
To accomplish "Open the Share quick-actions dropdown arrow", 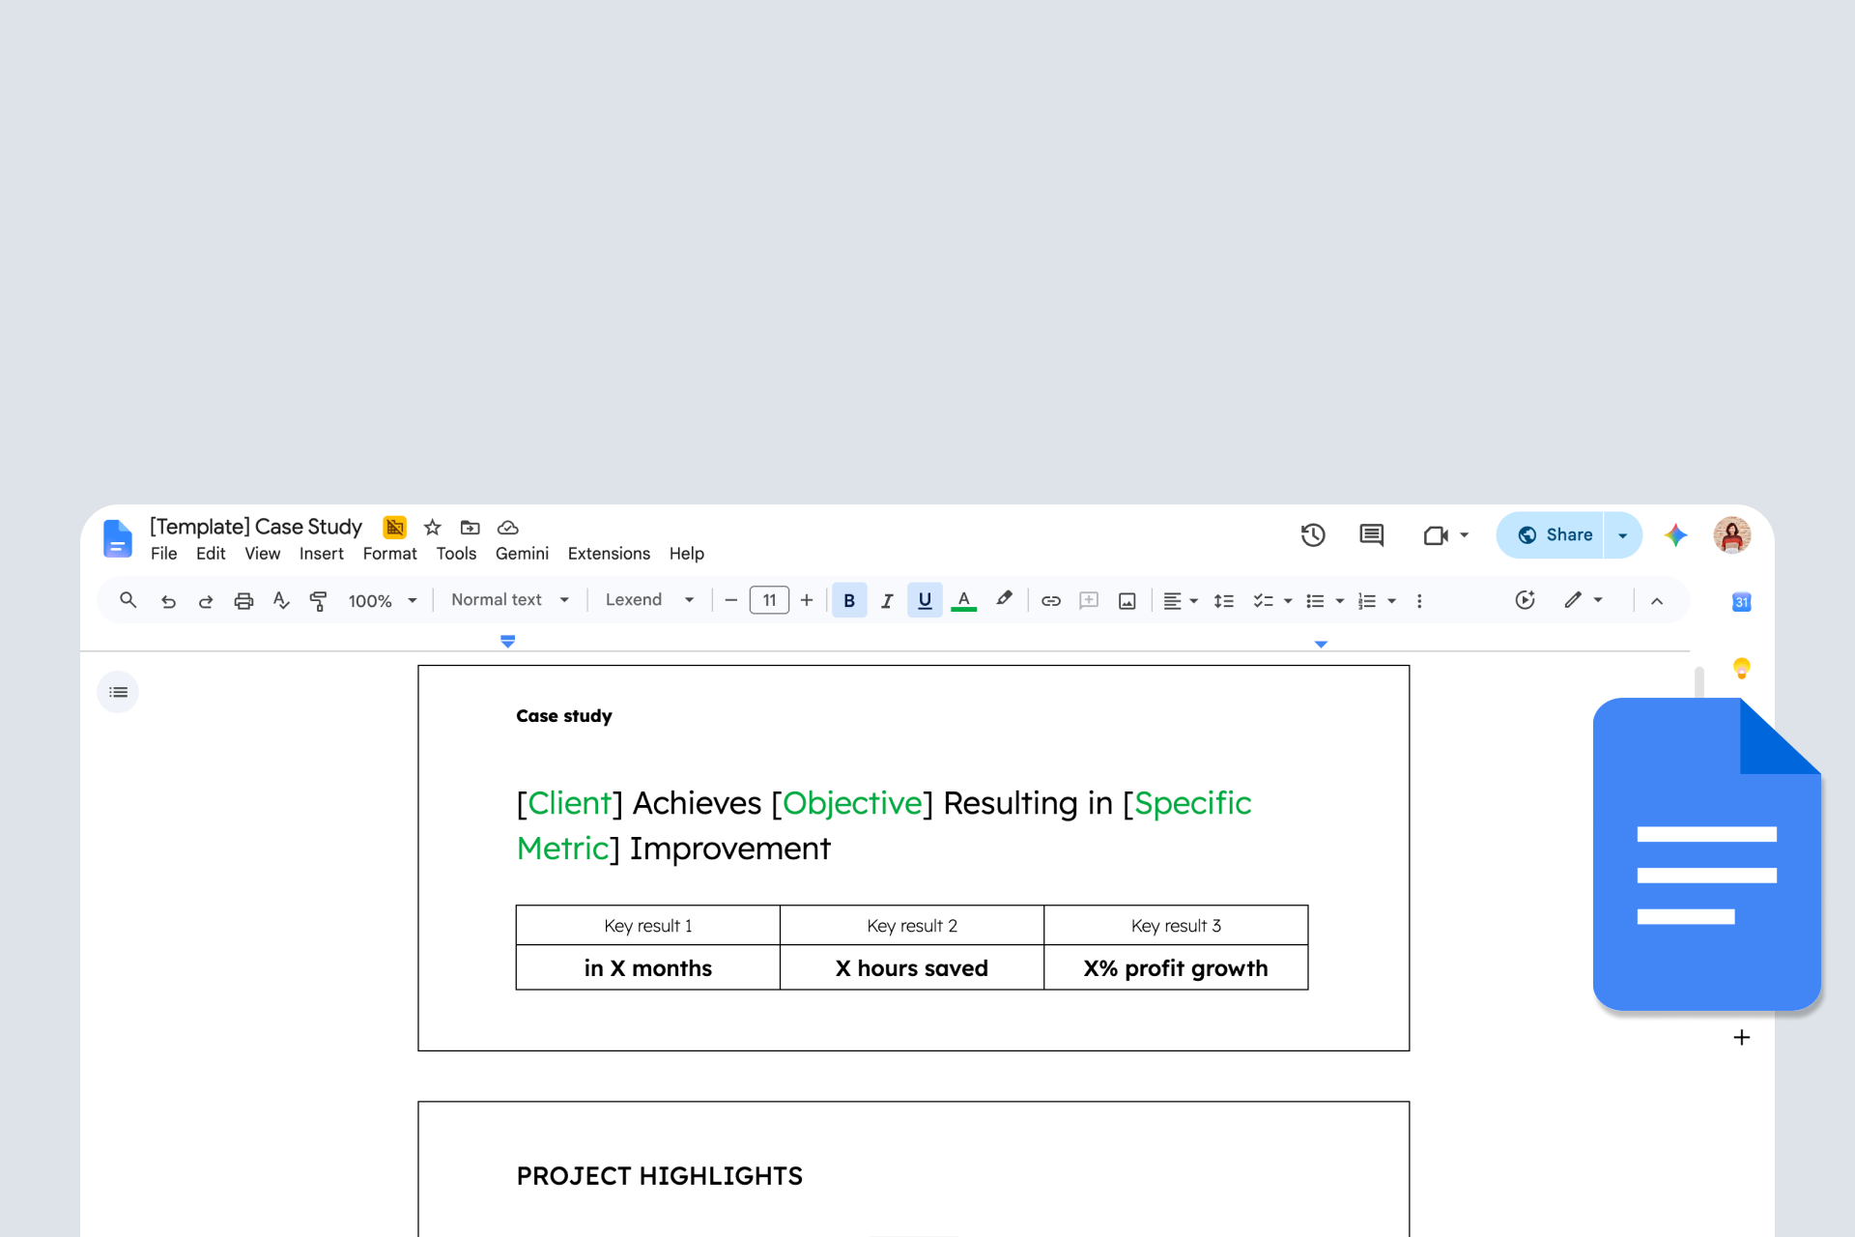I will point(1622,535).
